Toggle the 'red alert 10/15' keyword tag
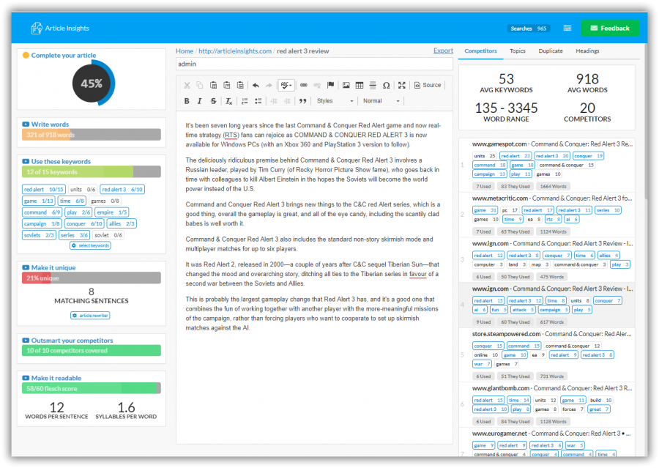Screen dimensions: 659x468 tap(44, 190)
